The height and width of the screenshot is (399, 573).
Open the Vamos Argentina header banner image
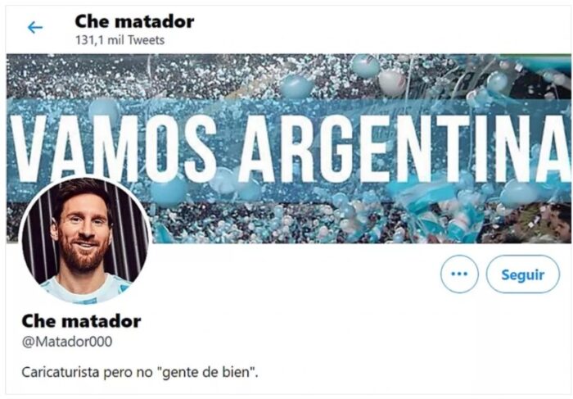click(289, 148)
